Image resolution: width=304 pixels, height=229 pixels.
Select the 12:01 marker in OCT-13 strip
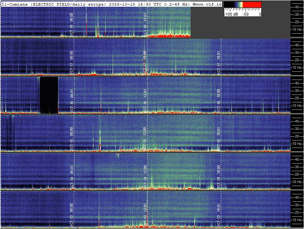point(145,208)
